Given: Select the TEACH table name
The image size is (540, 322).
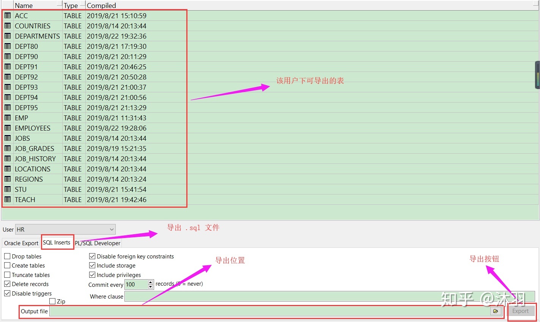Looking at the screenshot, I should click(25, 199).
